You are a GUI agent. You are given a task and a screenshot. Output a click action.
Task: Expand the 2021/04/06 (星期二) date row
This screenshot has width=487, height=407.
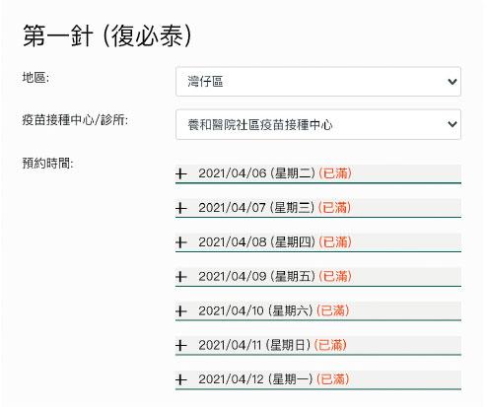318,173
